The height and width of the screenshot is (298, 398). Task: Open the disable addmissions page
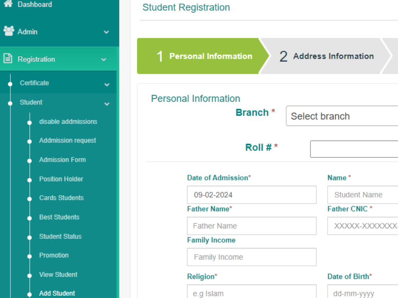(x=68, y=122)
